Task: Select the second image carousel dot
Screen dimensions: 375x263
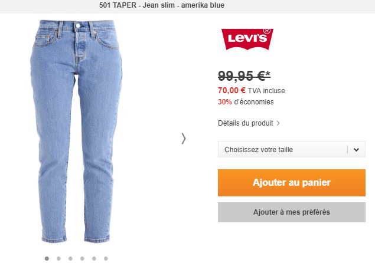Action: (x=58, y=258)
